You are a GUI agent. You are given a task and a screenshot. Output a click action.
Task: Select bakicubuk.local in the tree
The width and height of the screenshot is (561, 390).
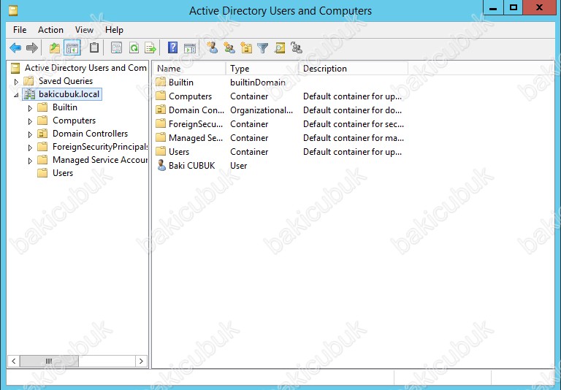tap(69, 94)
